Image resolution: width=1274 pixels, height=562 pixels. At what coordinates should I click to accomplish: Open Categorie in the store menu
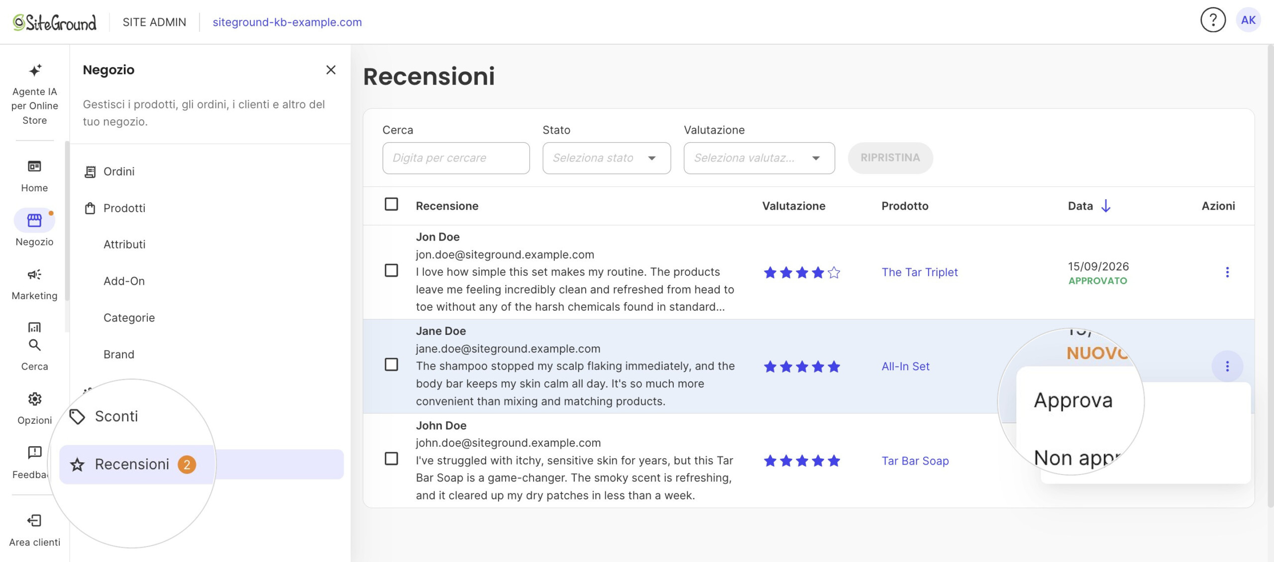[x=129, y=318]
